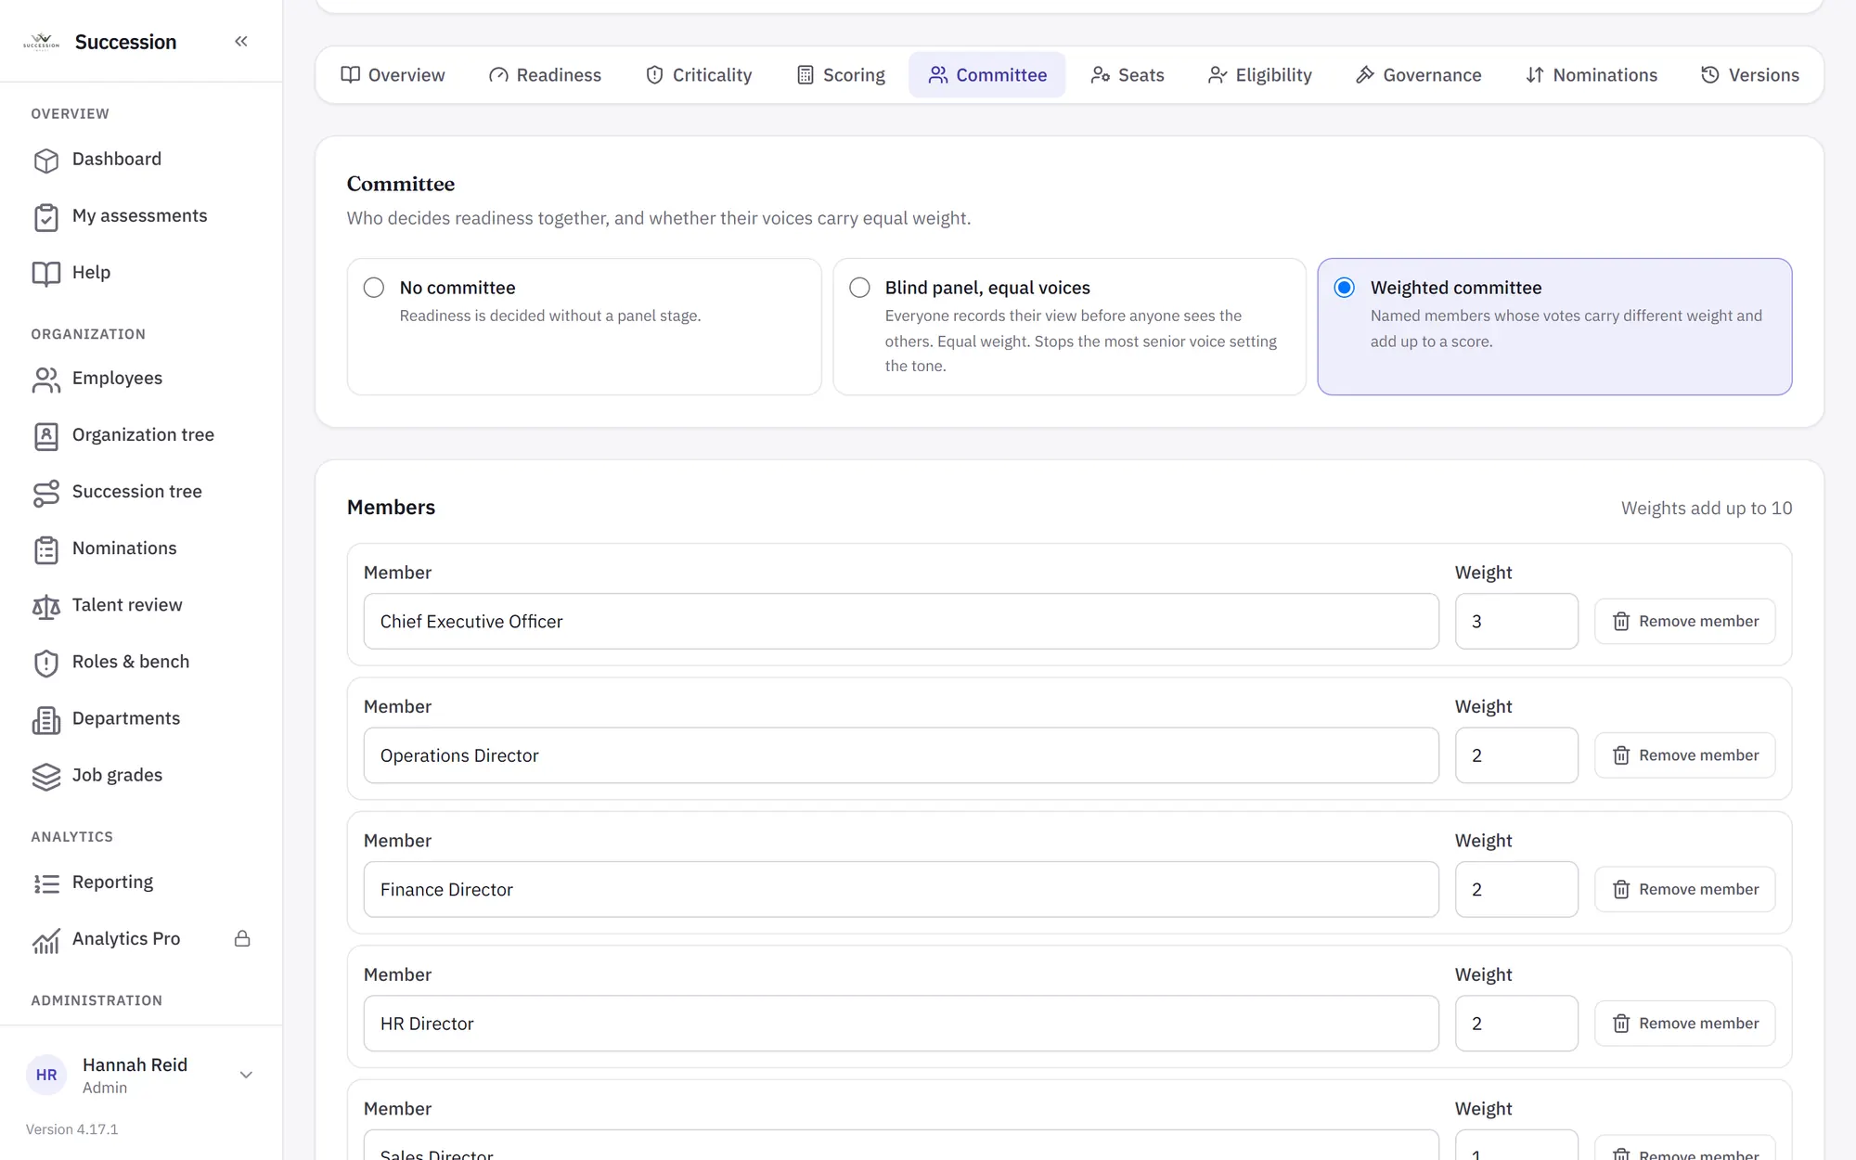Click the lock icon beside Analytics Pro
Screen dimensions: 1856x1160
242,939
